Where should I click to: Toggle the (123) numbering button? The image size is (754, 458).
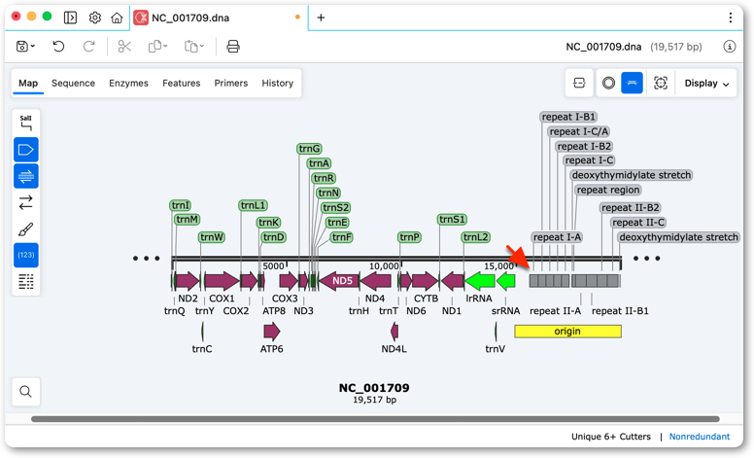coord(26,255)
